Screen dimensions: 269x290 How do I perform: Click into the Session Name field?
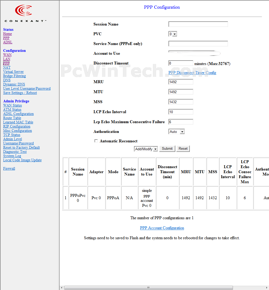198,24
